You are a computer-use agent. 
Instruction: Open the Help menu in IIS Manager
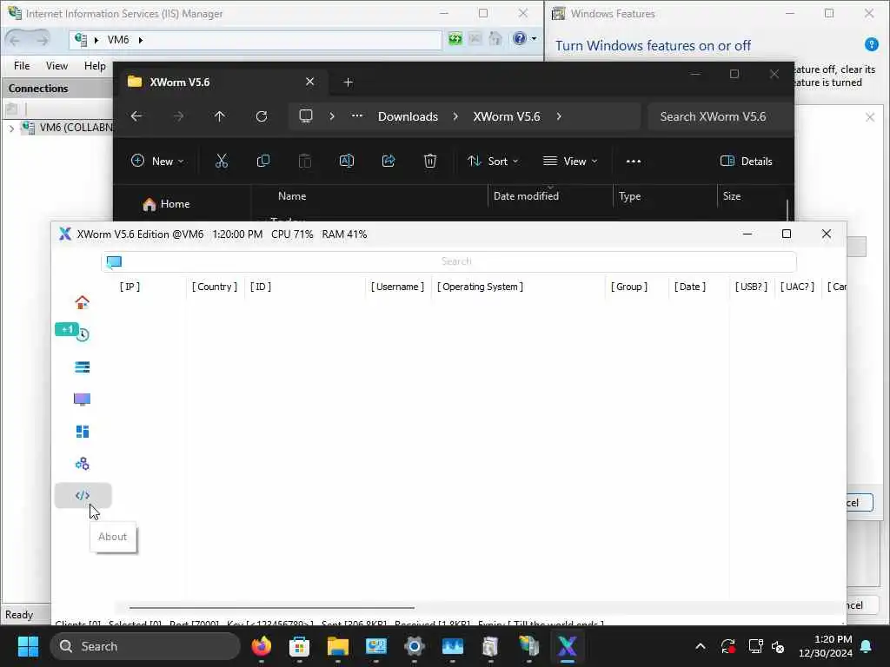[95, 66]
